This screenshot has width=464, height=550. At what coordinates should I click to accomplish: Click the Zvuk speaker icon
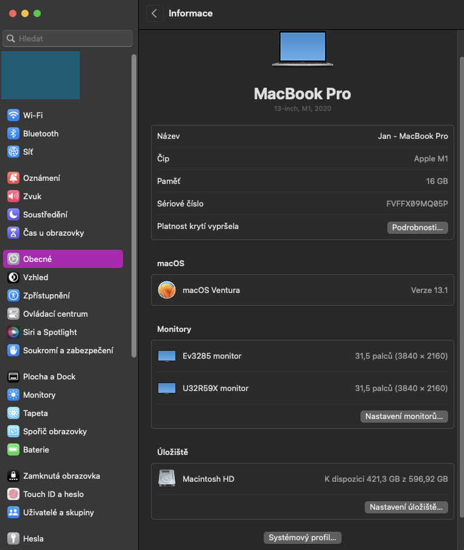tap(13, 196)
